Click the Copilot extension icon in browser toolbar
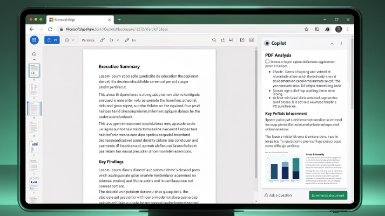The width and height of the screenshot is (385, 216). pos(327,29)
